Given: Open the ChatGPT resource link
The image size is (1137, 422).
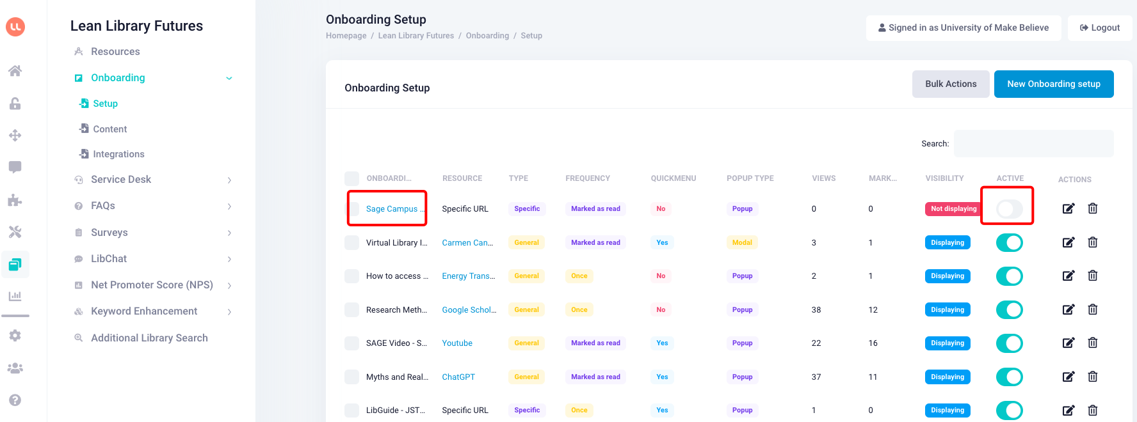Looking at the screenshot, I should pyautogui.click(x=458, y=377).
